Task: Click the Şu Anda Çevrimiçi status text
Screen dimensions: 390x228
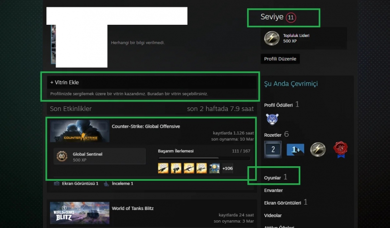Action: click(x=291, y=84)
